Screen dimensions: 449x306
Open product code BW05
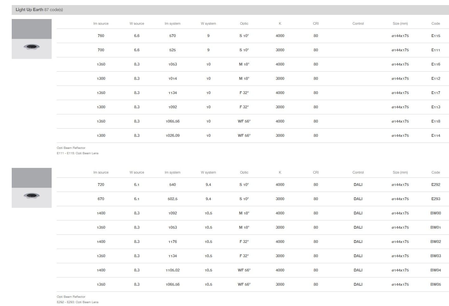[x=435, y=284]
